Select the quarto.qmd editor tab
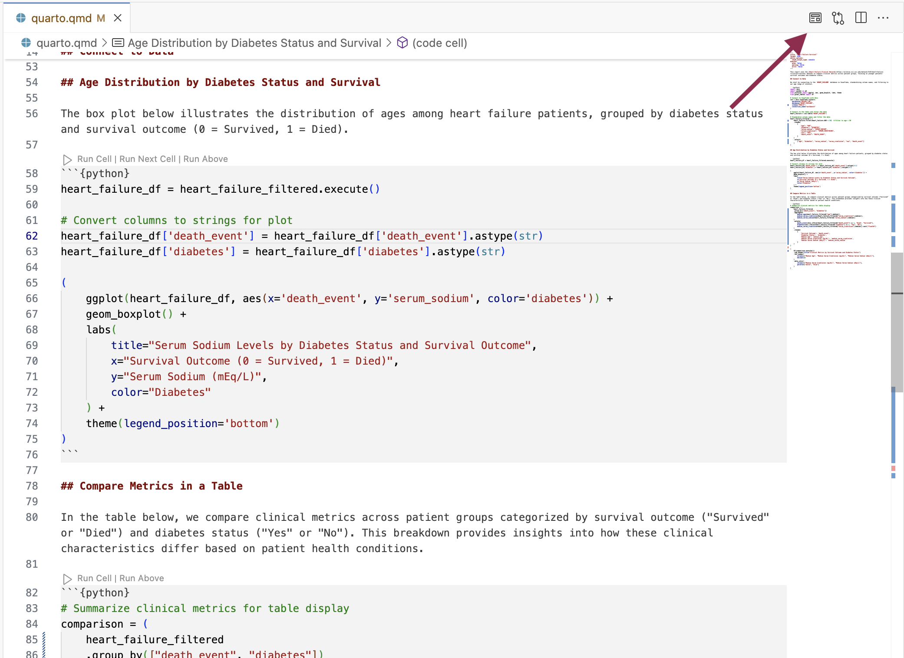Screen dimensions: 904x658 pyautogui.click(x=61, y=18)
